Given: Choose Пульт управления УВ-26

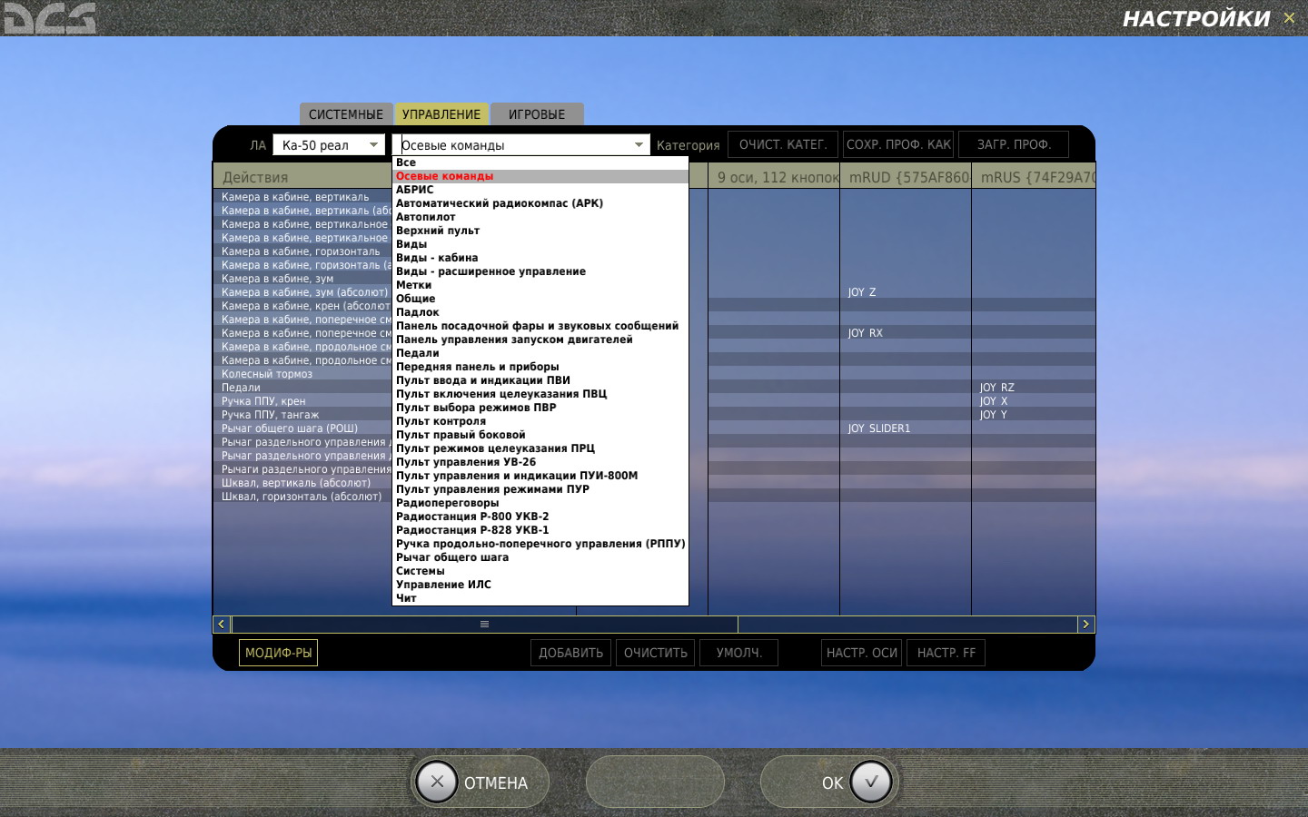Looking at the screenshot, I should tap(540, 462).
